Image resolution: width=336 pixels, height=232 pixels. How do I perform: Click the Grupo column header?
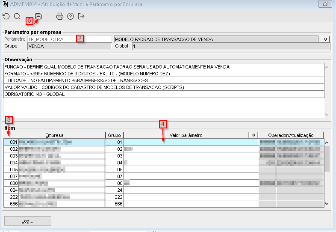(115, 135)
